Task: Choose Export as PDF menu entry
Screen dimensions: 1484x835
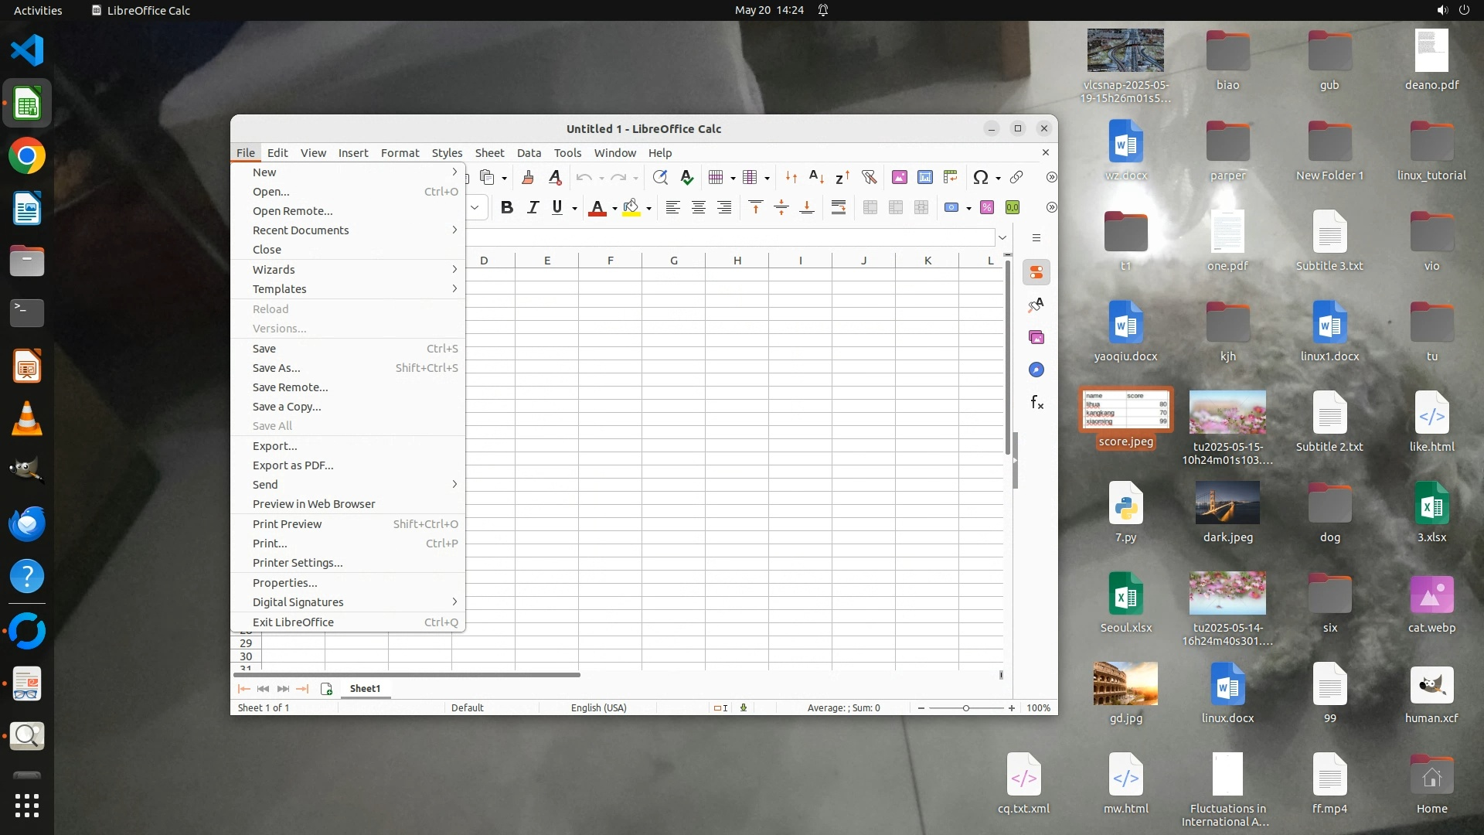Action: click(x=293, y=465)
